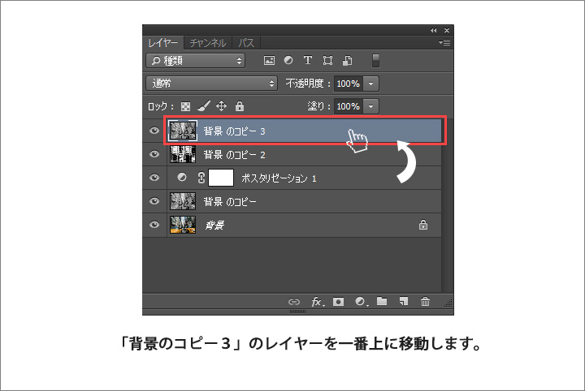Create a new group folder icon
This screenshot has height=391, width=585.
(382, 301)
